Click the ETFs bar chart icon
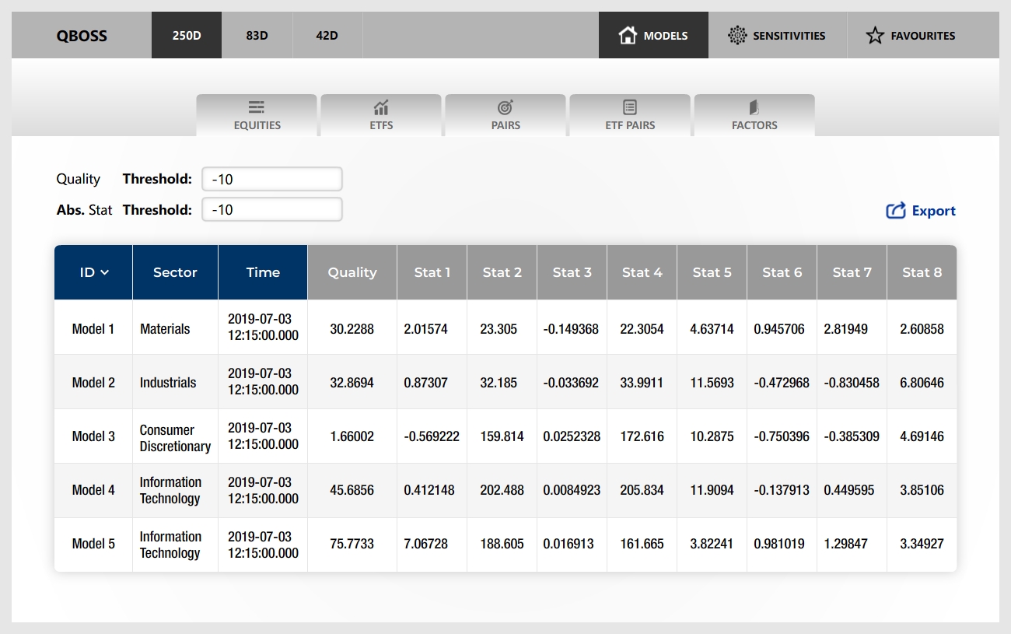 tap(381, 107)
